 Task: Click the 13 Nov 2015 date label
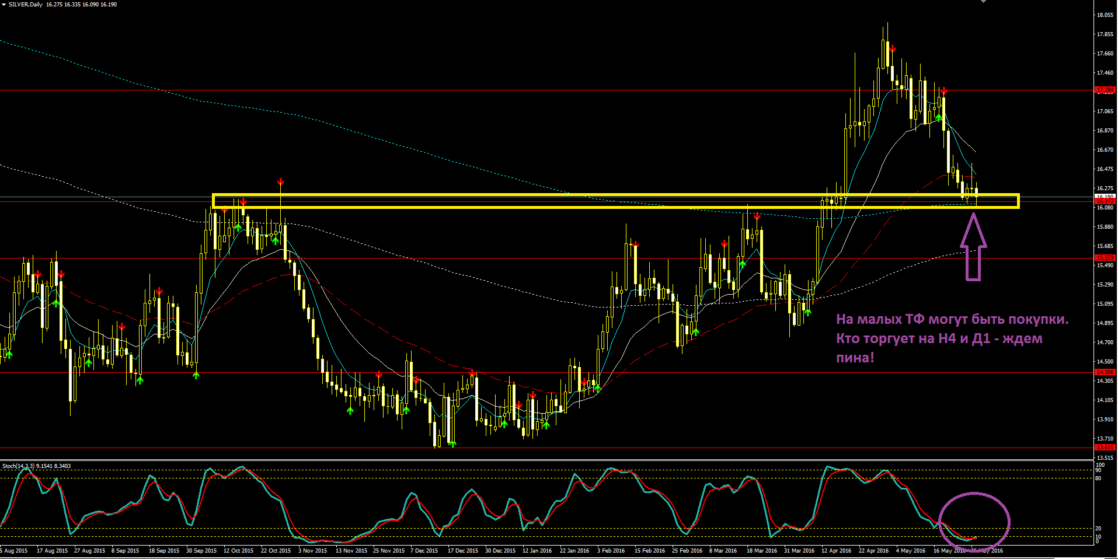click(351, 551)
